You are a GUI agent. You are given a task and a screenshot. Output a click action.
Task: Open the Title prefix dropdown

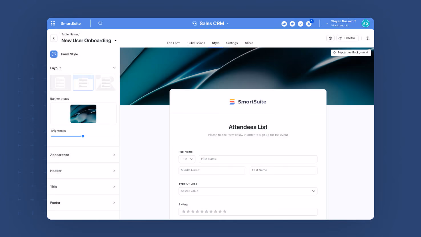187,159
